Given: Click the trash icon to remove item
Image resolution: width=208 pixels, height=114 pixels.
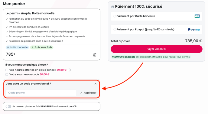Looking at the screenshot, I should (x=95, y=55).
